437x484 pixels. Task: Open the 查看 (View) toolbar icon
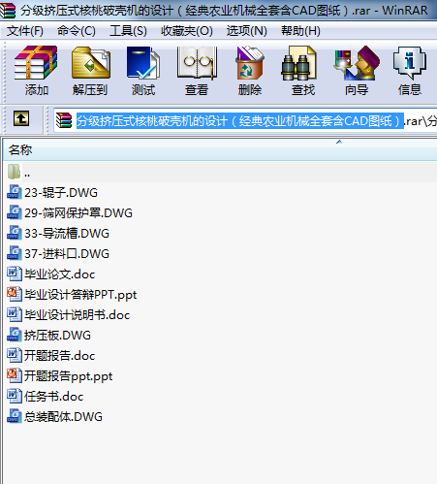pyautogui.click(x=197, y=71)
